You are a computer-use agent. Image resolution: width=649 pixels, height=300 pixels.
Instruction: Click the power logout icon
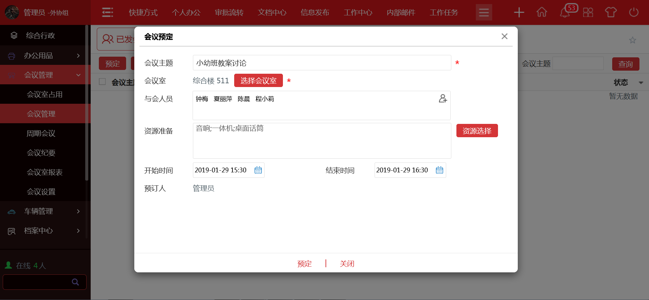click(634, 12)
